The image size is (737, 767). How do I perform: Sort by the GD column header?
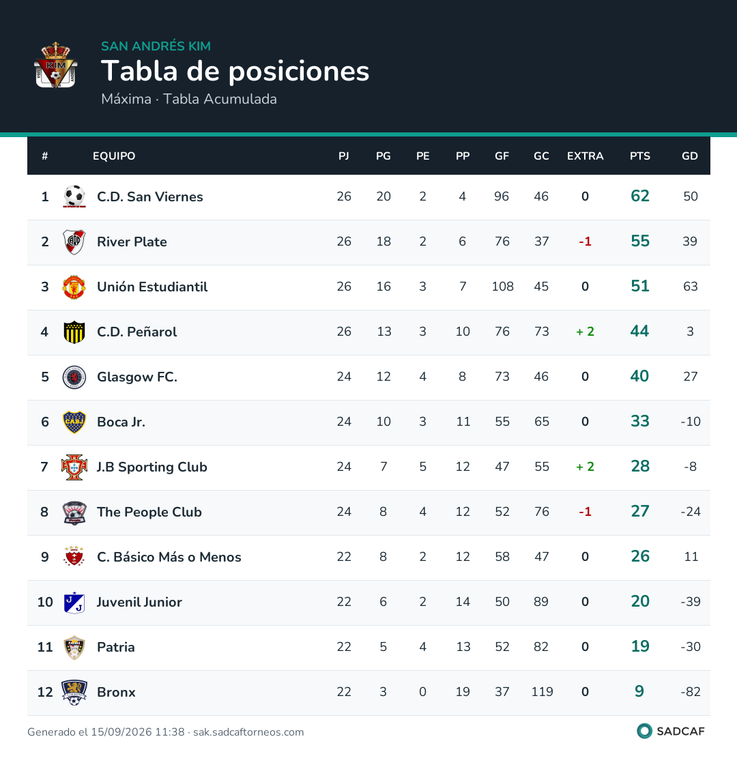[x=689, y=156]
